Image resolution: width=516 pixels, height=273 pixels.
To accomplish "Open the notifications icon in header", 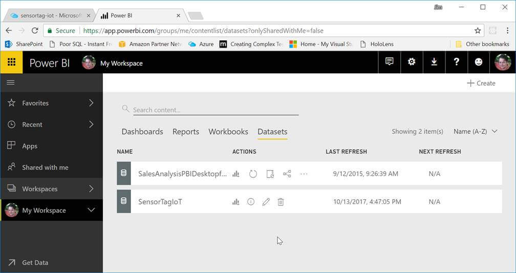I will point(389,61).
